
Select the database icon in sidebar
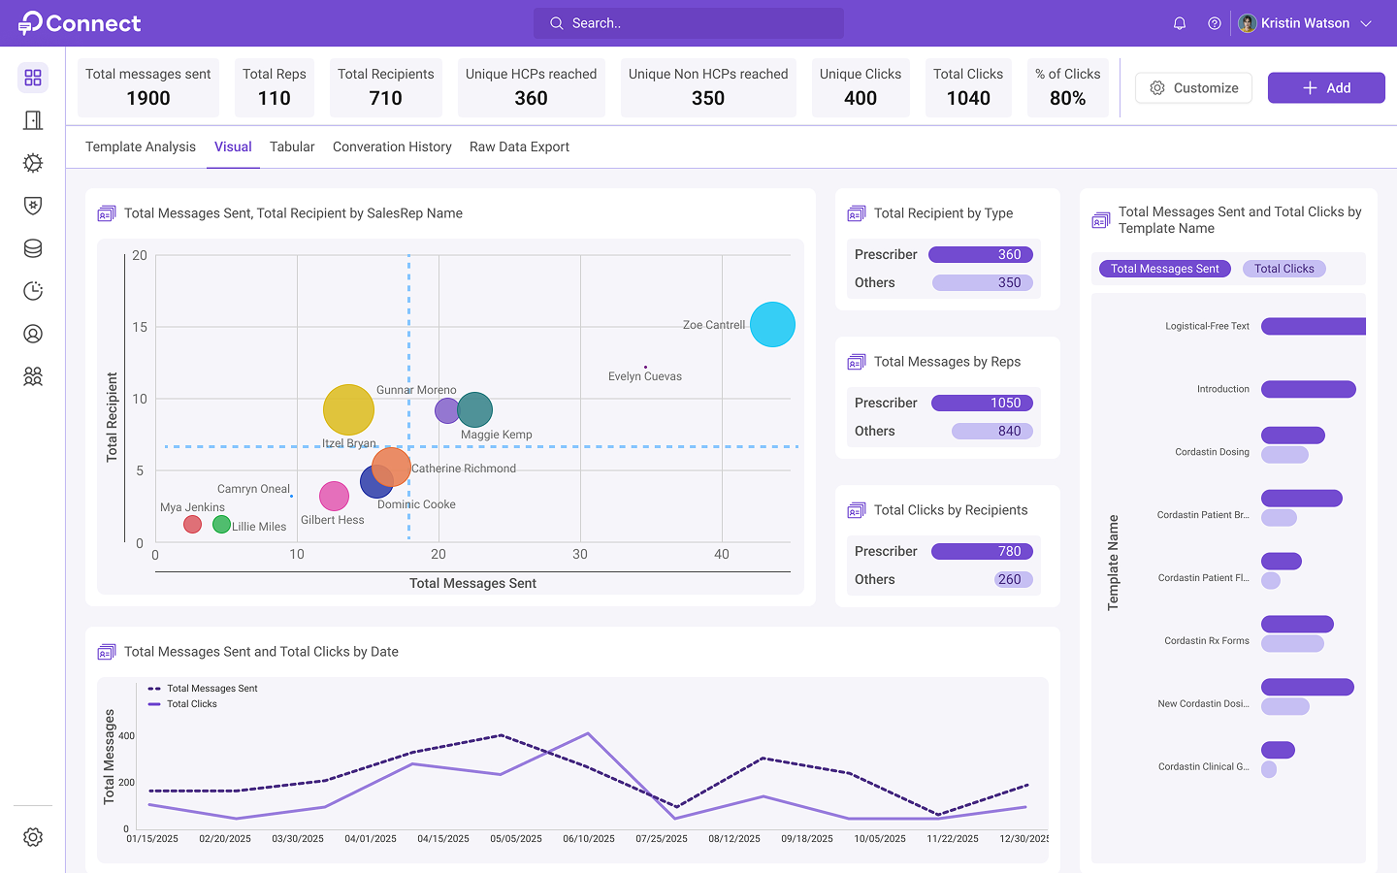(x=33, y=248)
